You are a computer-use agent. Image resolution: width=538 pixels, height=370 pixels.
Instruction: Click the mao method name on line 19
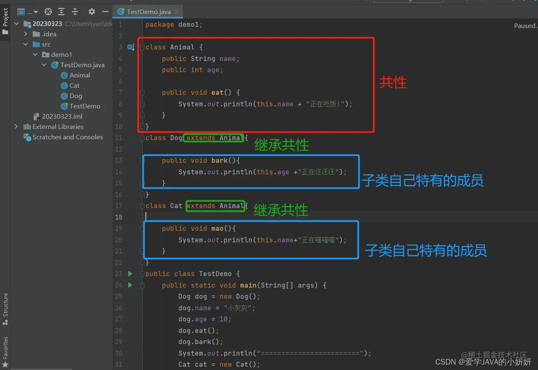click(x=218, y=229)
